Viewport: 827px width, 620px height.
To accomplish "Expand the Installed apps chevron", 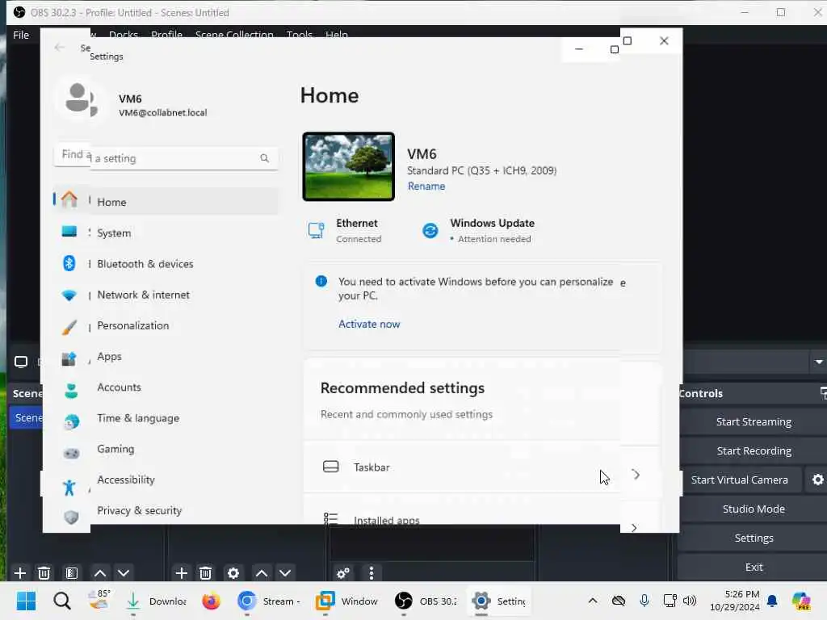I will coord(634,527).
